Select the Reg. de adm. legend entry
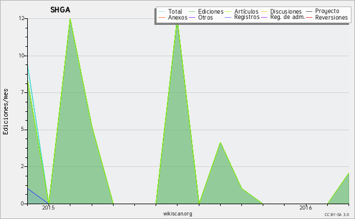The width and height of the screenshot is (355, 219). (288, 17)
